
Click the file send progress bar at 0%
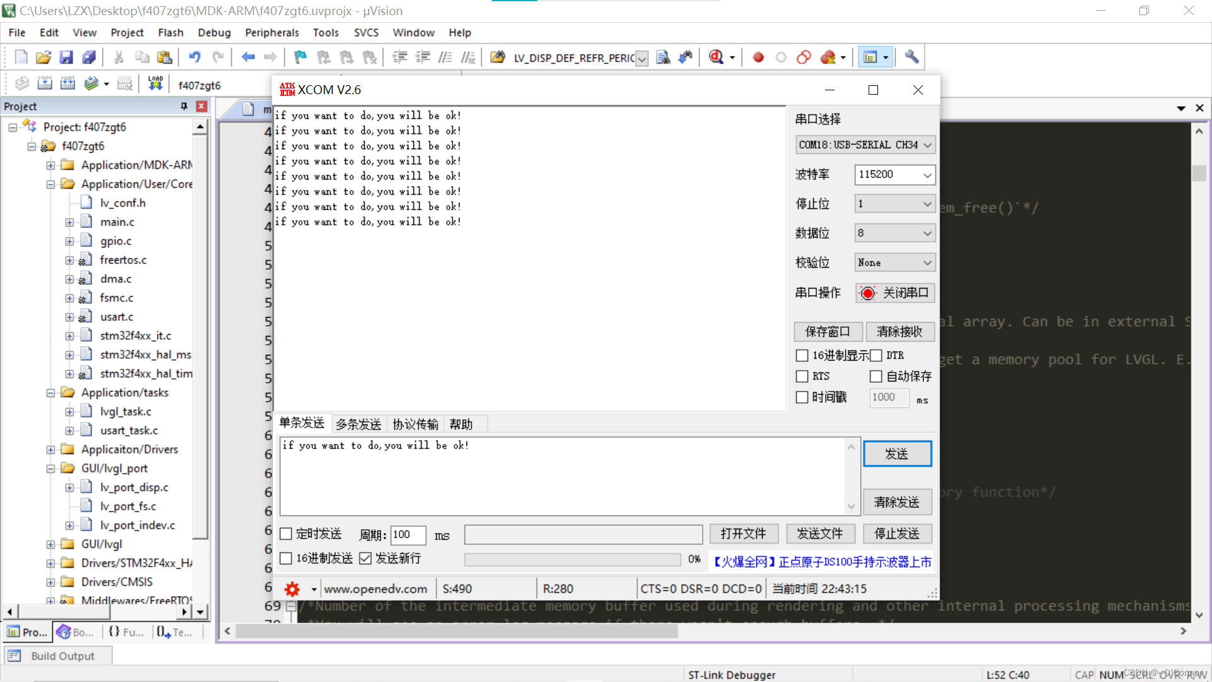pos(572,559)
